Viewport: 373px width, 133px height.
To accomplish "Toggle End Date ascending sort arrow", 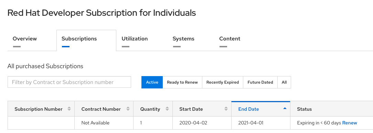I will tap(285, 108).
